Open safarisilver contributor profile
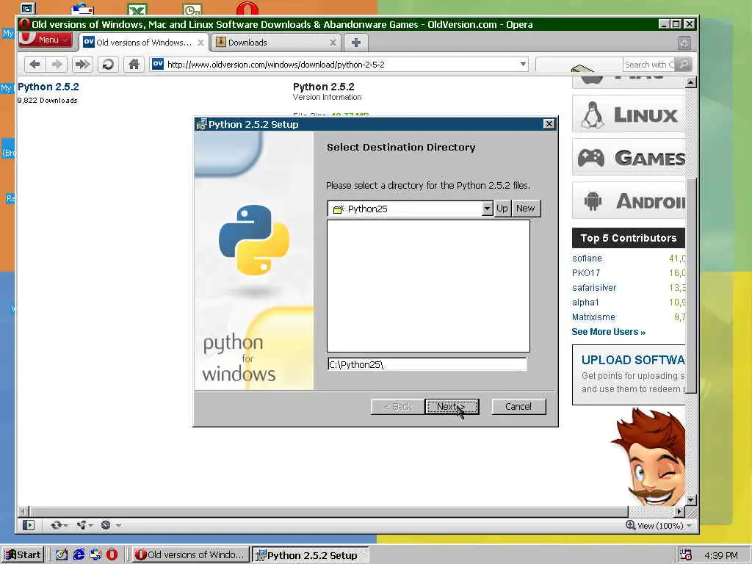 pos(593,288)
